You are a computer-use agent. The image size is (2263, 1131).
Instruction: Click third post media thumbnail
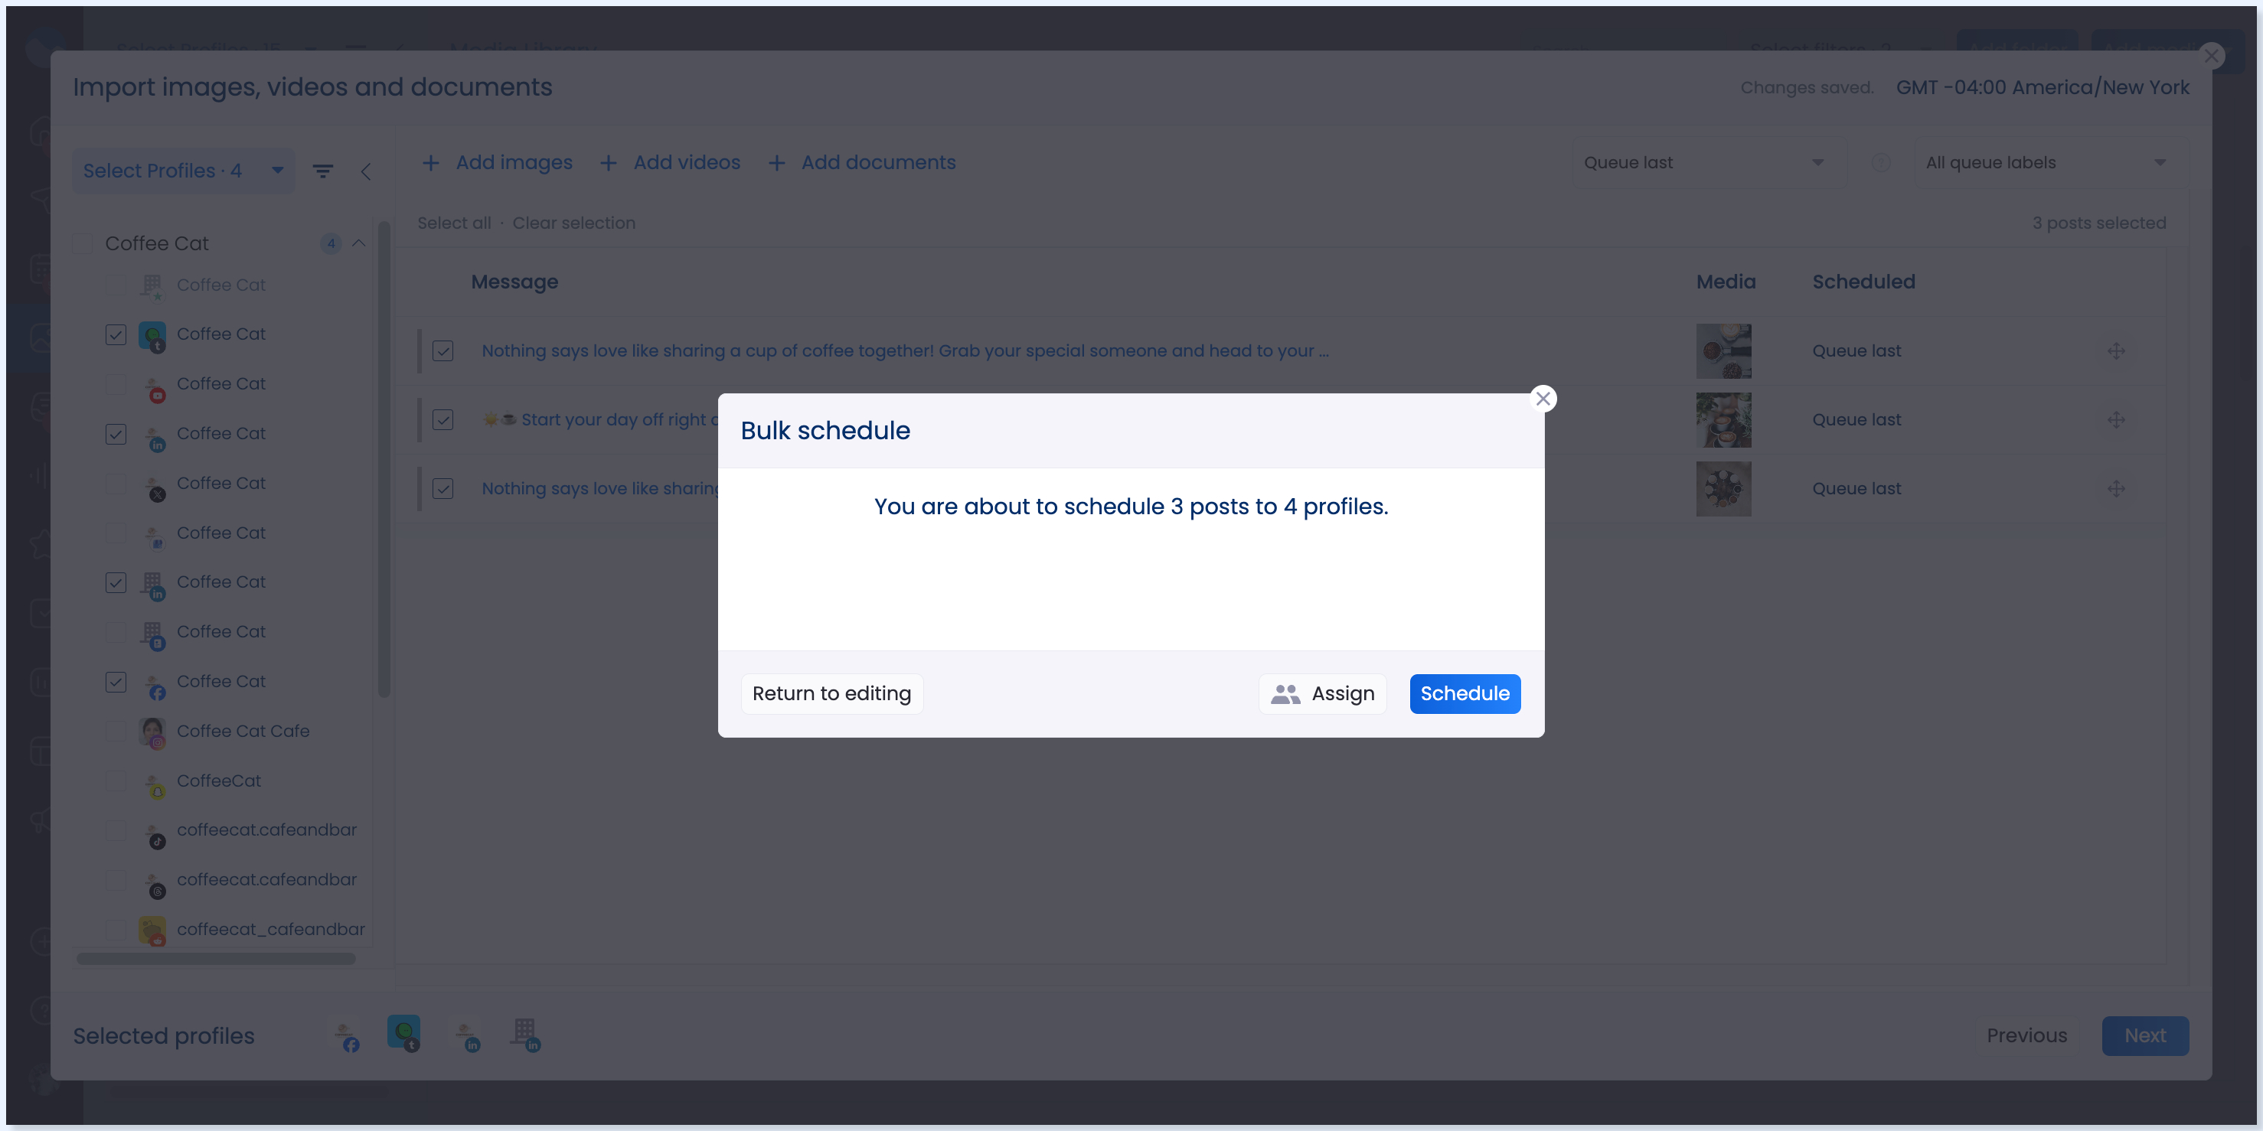click(x=1723, y=489)
